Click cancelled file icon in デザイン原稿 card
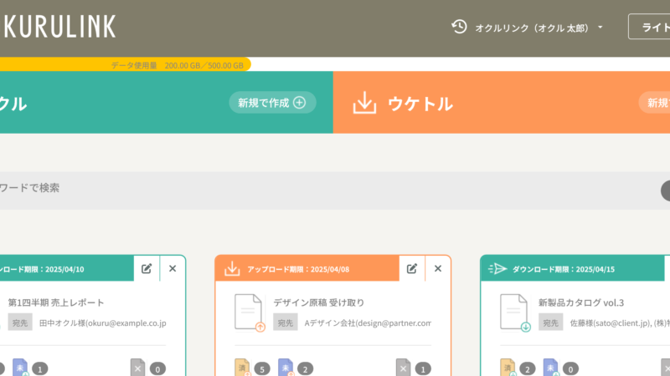Image resolution: width=670 pixels, height=376 pixels. pyautogui.click(x=403, y=368)
